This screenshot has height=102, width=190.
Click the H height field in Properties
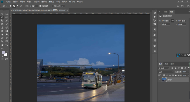[x=182, y=21]
